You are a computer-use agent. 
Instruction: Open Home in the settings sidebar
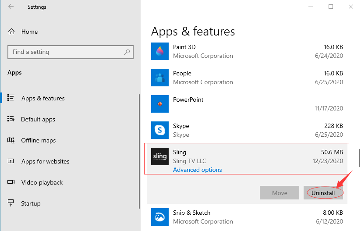click(x=29, y=32)
